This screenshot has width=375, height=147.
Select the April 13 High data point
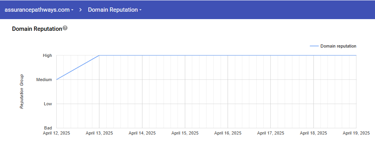coord(99,55)
